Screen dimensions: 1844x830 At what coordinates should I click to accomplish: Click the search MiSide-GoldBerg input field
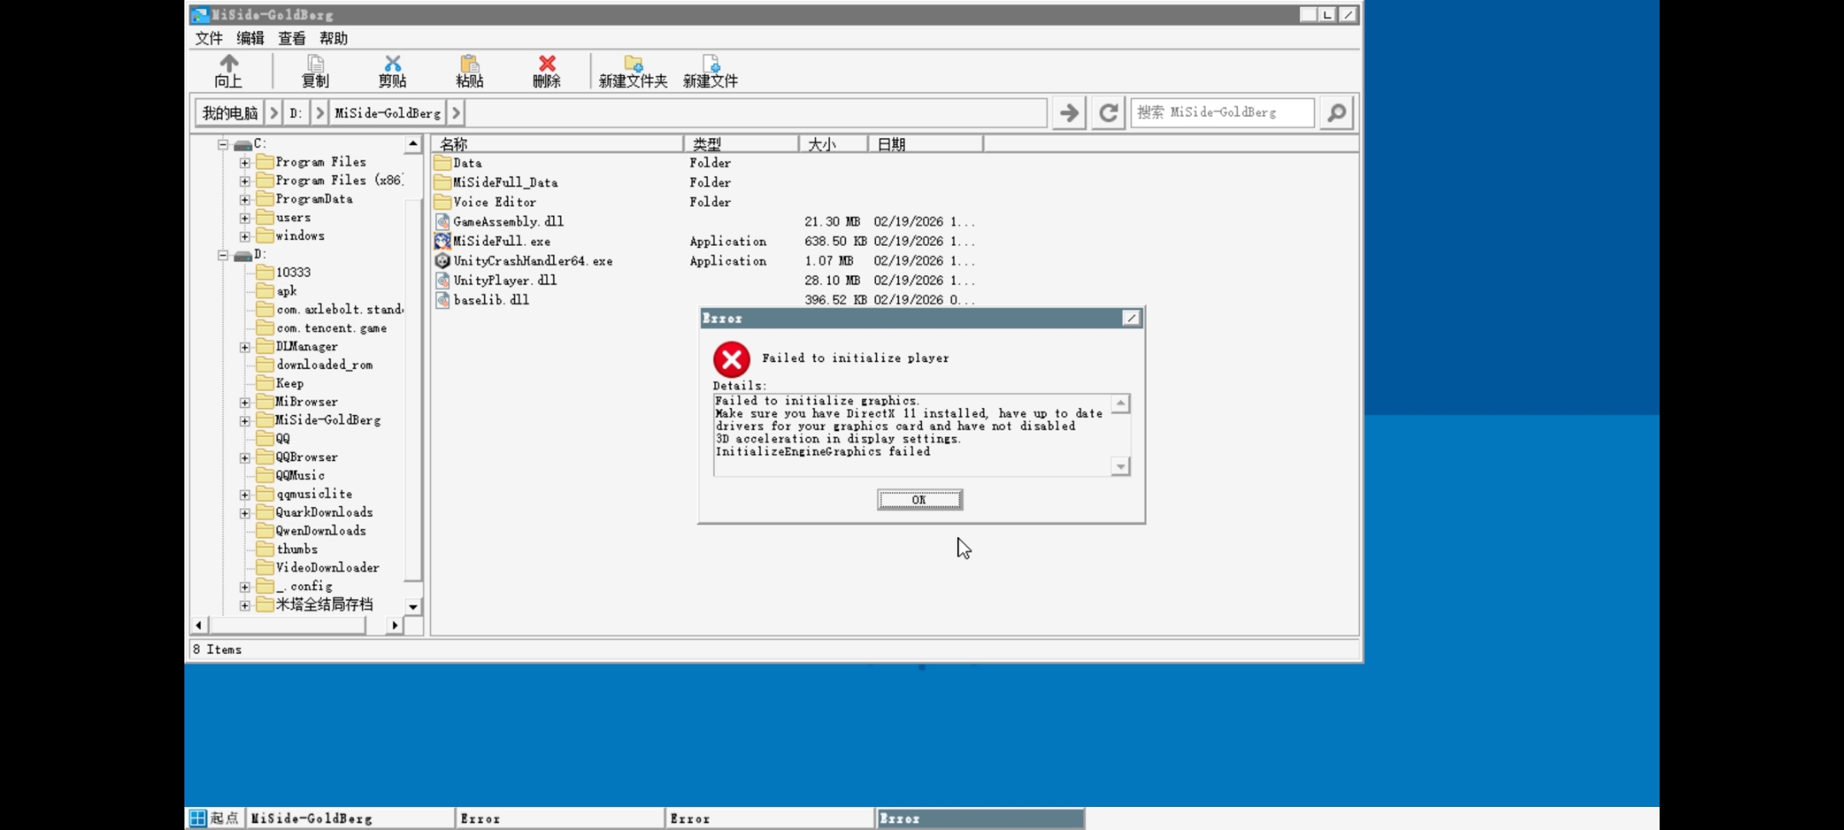(x=1222, y=113)
